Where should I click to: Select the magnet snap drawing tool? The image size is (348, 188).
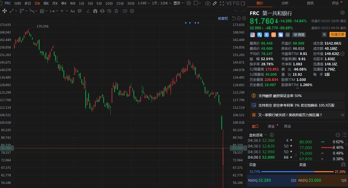click(x=95, y=11)
